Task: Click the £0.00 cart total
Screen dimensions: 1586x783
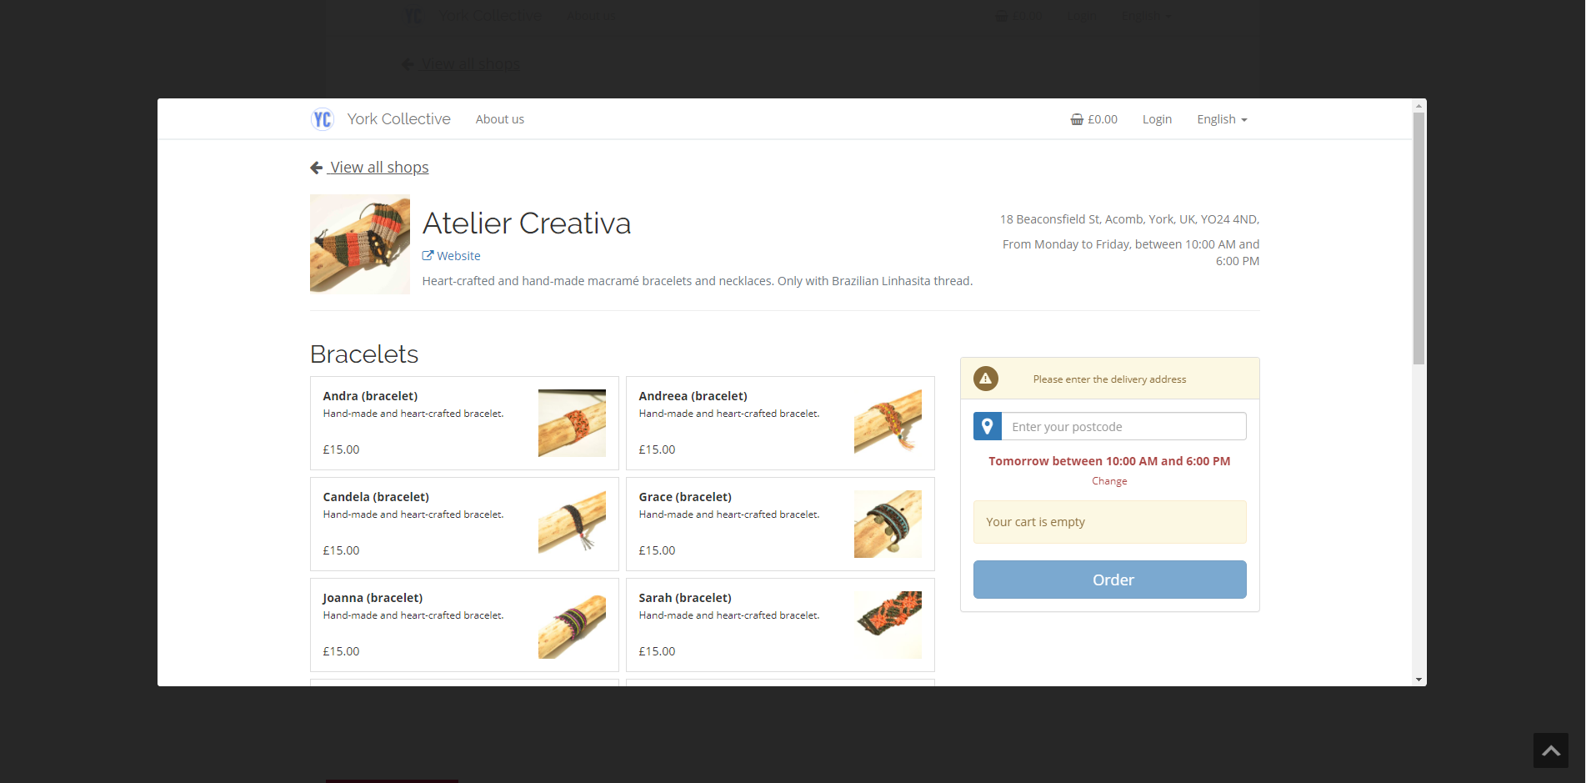Action: click(x=1103, y=119)
